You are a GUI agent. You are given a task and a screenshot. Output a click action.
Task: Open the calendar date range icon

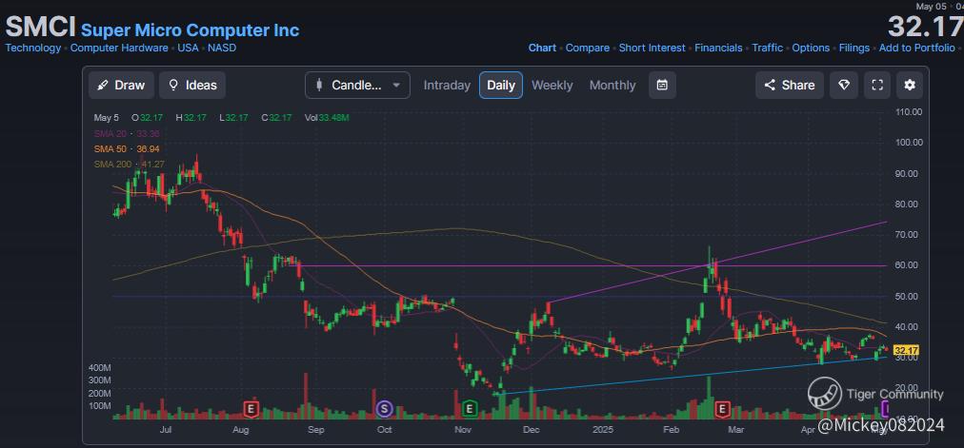(662, 86)
